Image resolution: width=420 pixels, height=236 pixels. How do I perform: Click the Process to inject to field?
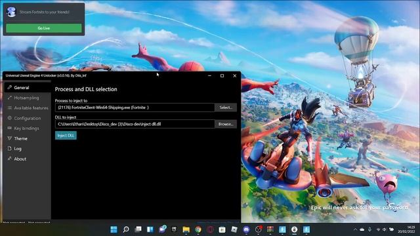click(x=135, y=108)
